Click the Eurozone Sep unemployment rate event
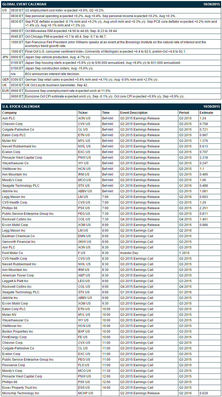 68,91
